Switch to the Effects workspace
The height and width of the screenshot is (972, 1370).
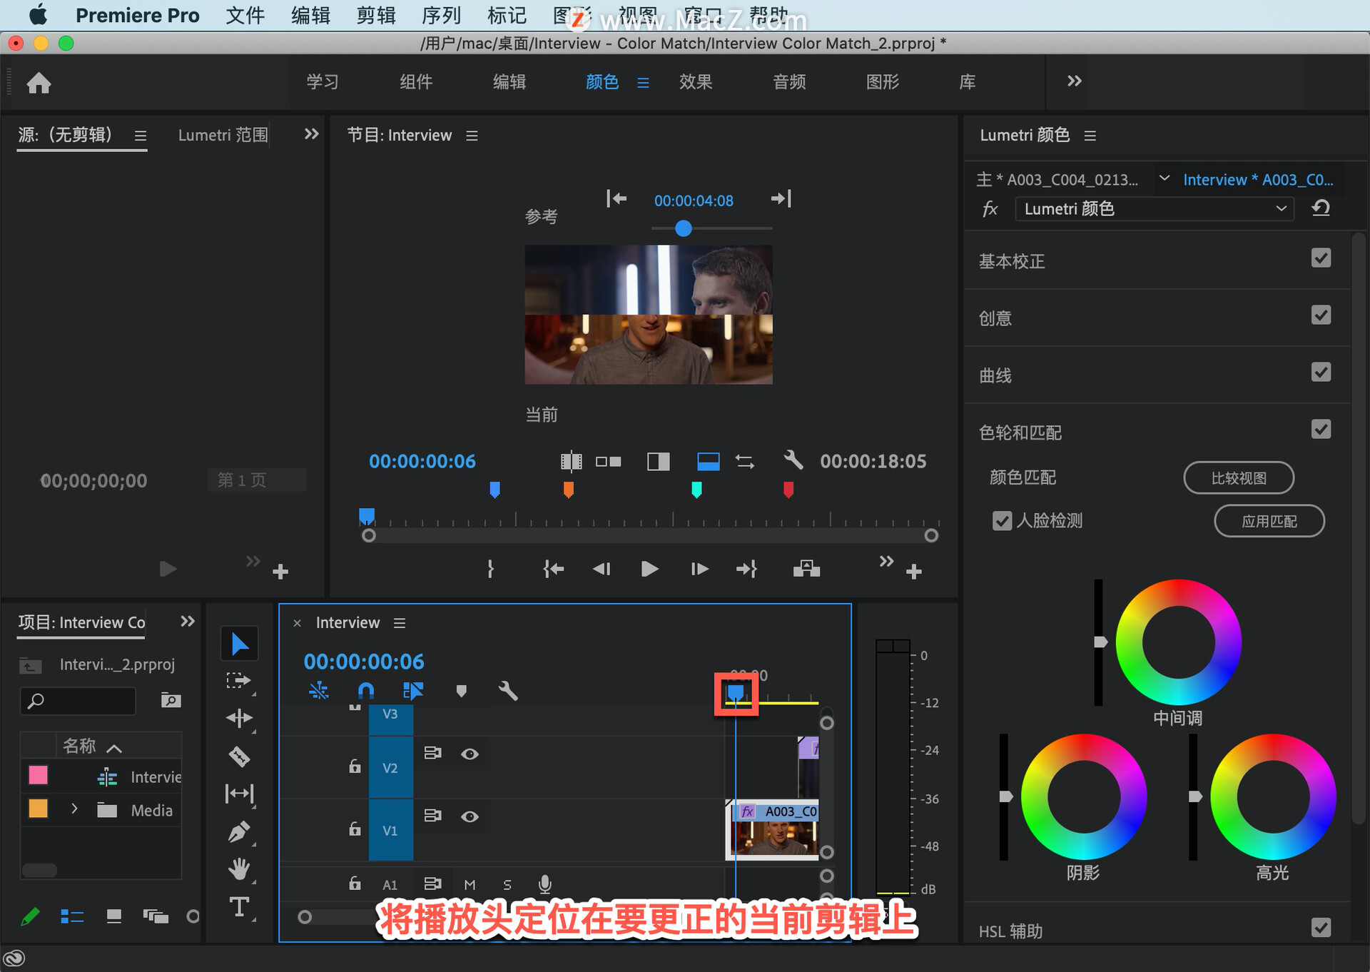coord(696,82)
